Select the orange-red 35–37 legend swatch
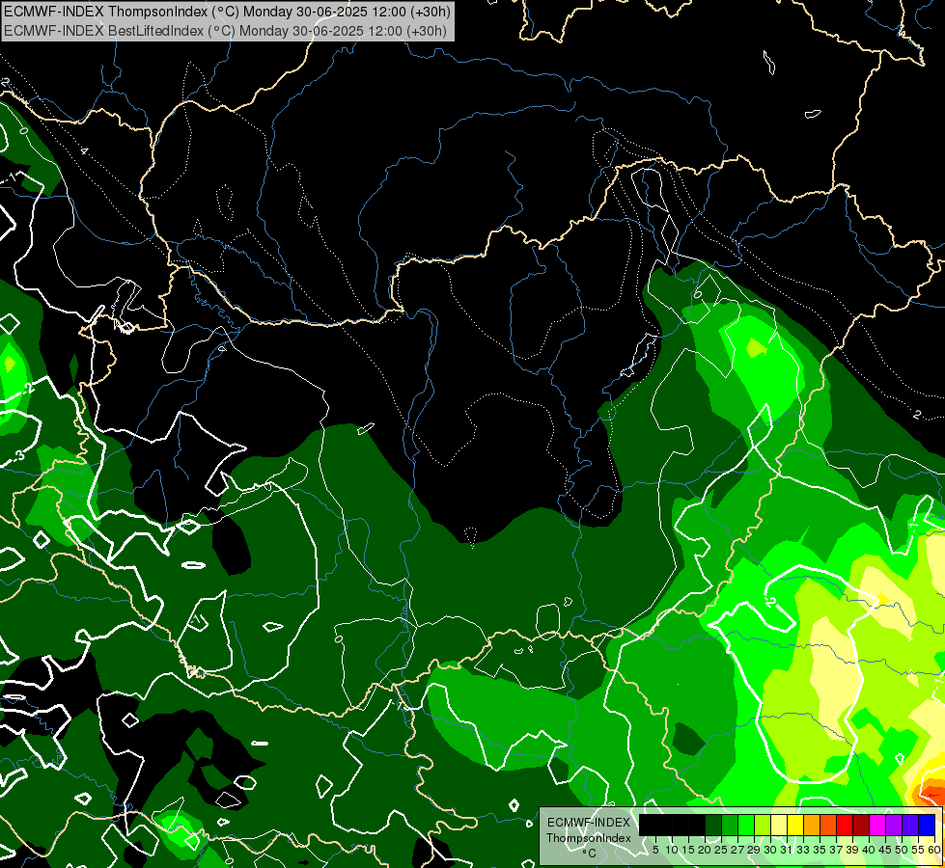Viewport: 945px width, 868px height. (827, 826)
